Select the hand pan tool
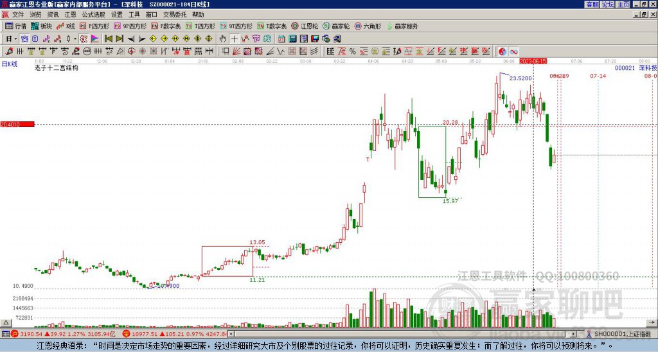The width and height of the screenshot is (658, 352). click(223, 39)
